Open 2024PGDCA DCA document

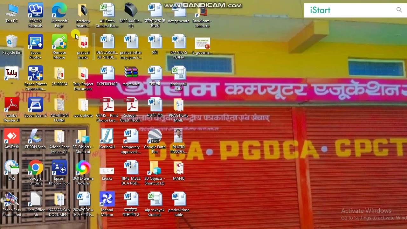tap(83, 205)
